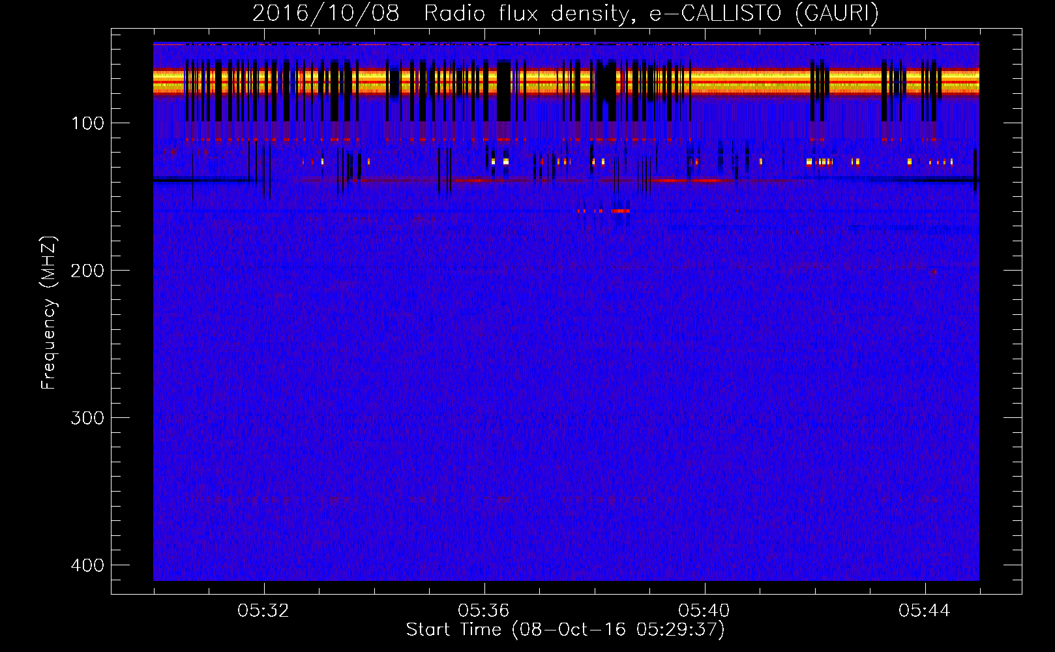
Task: Click the 100 frequency tick label
Action: 87,123
